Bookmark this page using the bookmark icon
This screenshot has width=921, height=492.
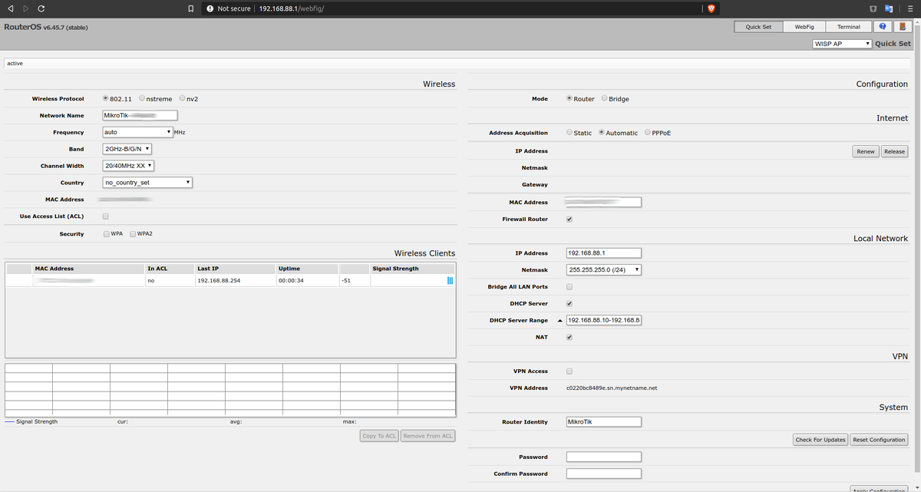pos(190,8)
